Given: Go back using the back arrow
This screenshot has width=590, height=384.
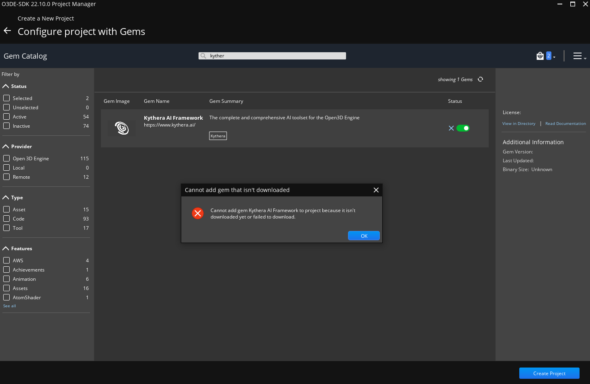Looking at the screenshot, I should coord(7,30).
